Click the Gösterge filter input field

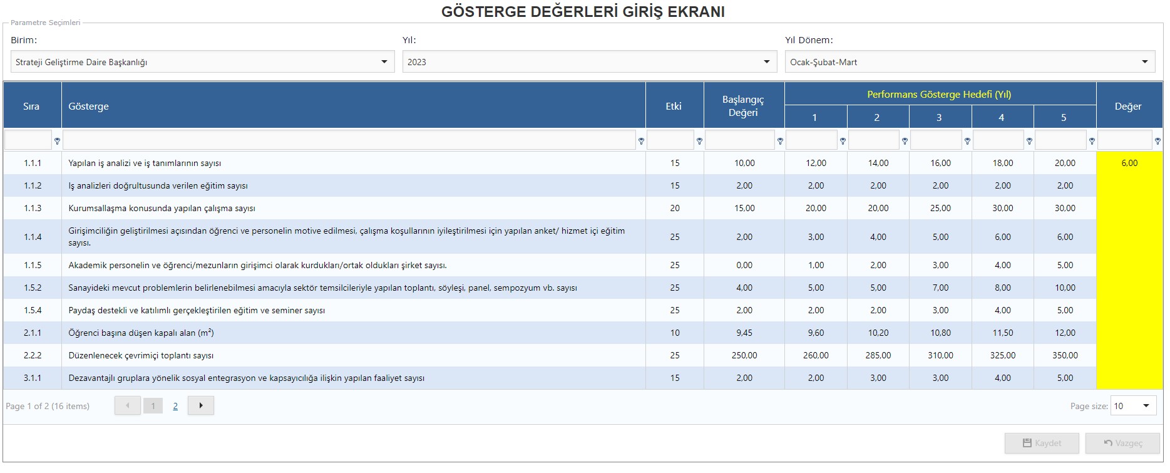(349, 140)
